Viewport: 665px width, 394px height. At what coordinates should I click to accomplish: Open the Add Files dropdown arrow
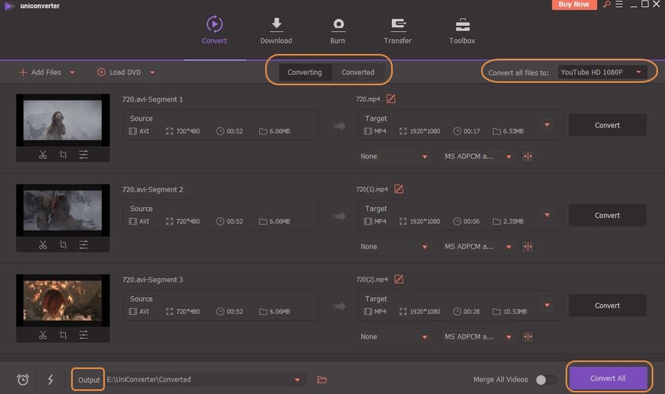click(73, 73)
